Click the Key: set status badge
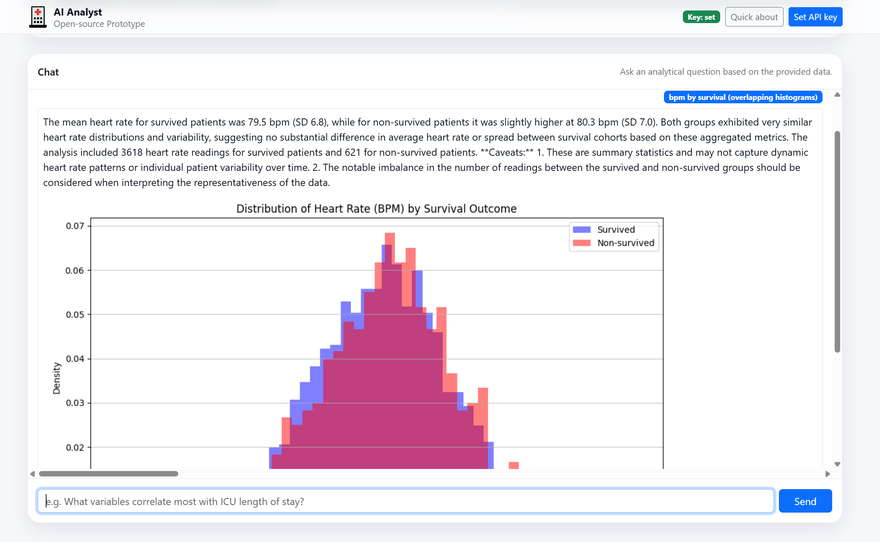The image size is (880, 542). [x=701, y=17]
